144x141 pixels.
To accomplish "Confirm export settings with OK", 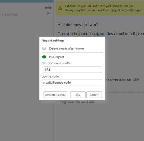I will click(78, 95).
